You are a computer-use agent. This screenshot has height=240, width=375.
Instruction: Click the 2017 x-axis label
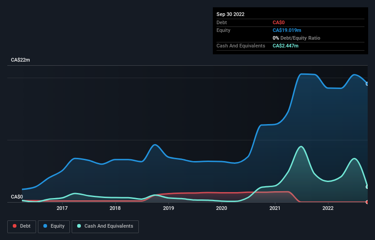pos(62,208)
